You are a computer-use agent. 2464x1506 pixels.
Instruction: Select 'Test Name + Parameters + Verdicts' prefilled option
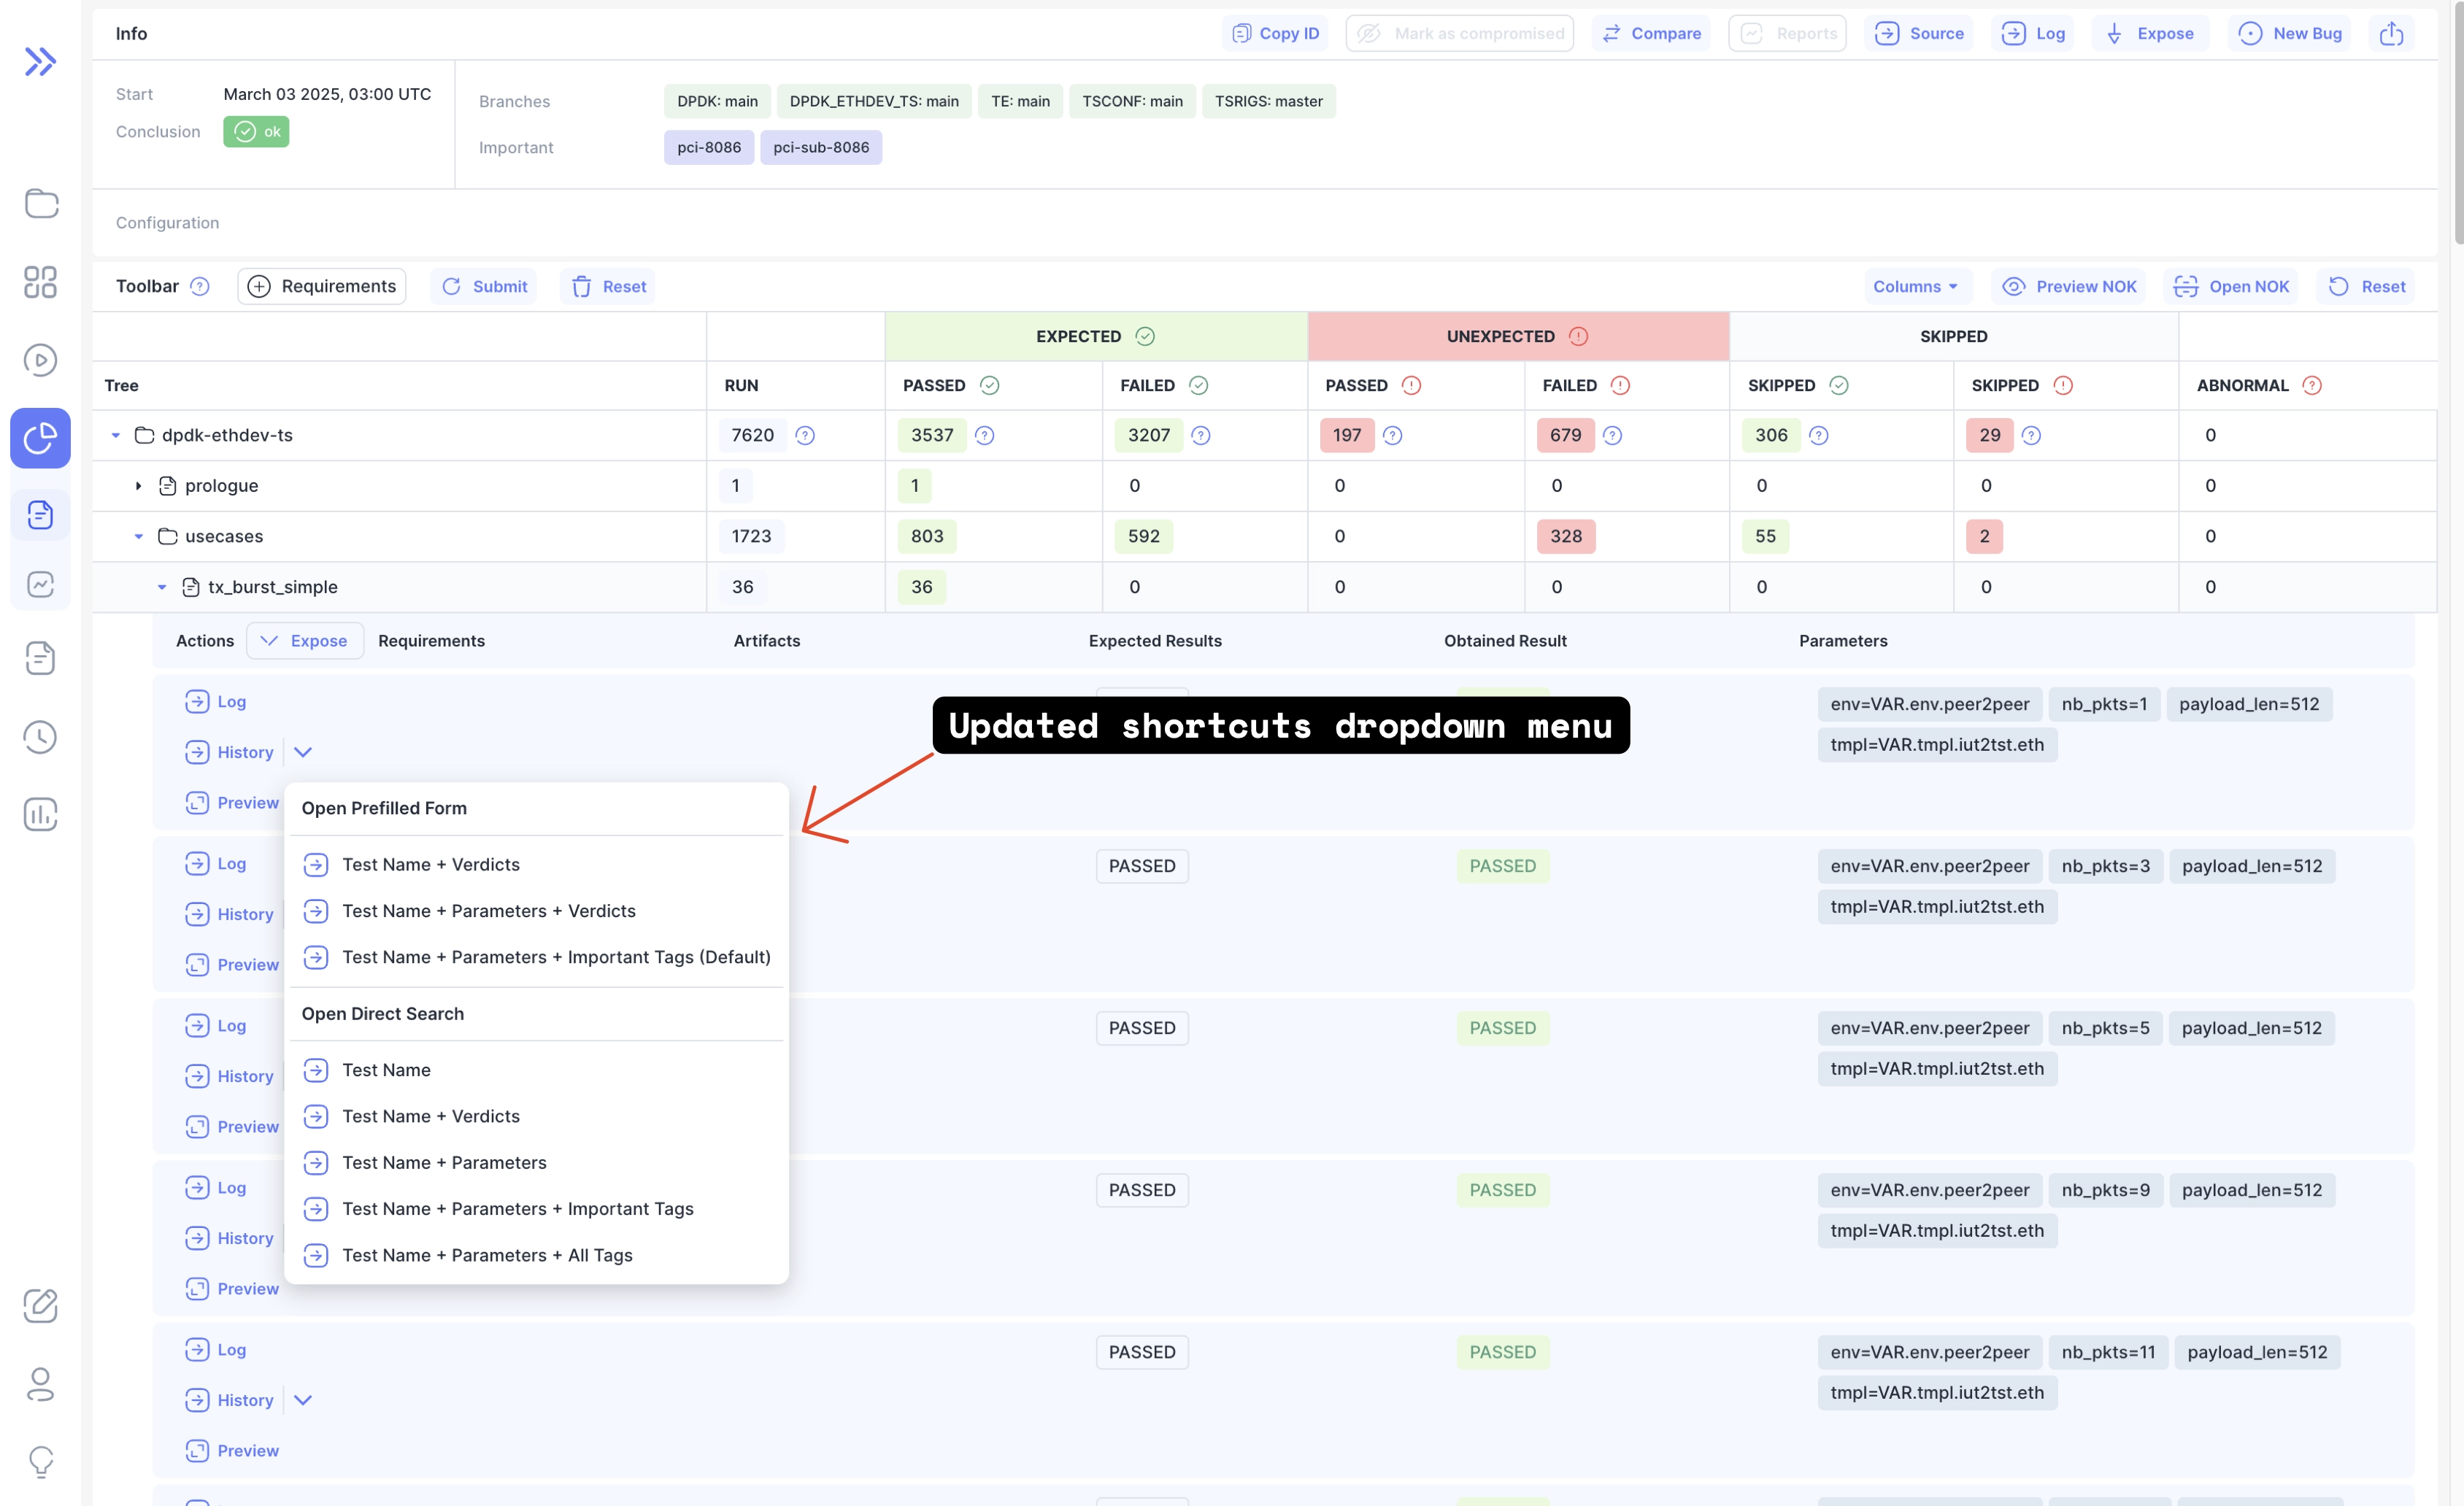[488, 911]
